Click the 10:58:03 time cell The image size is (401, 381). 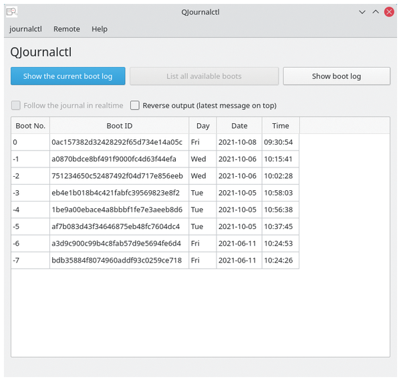tap(281, 193)
